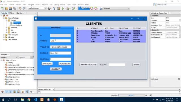
Task: Open Windows Start menu
Action: 3,99
